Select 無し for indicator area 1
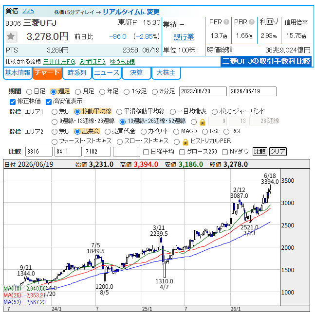Image resolution: width=315 pixels, height=312 pixels. 55,112
